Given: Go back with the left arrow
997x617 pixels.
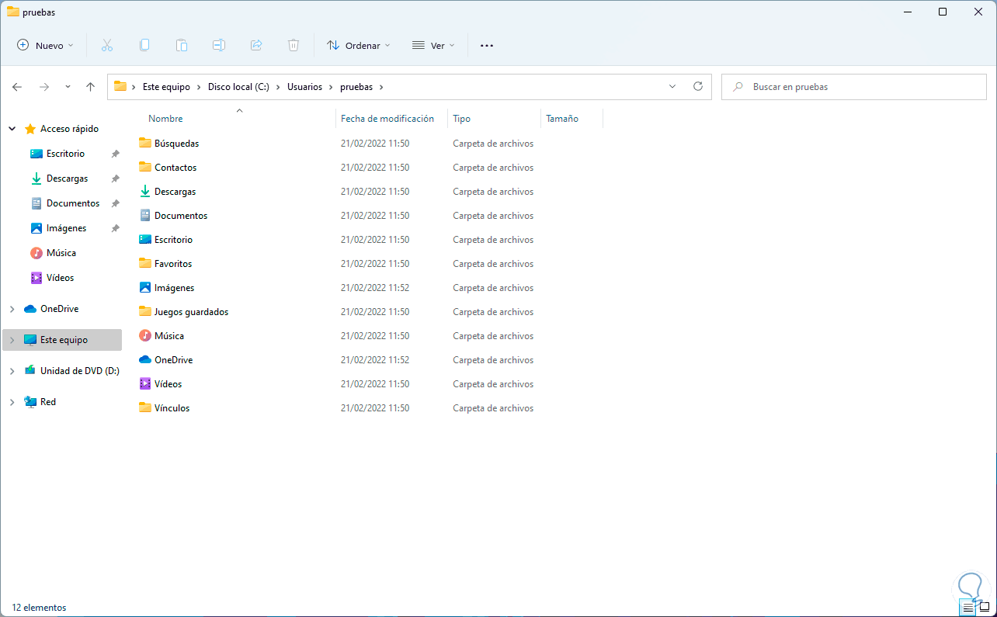Looking at the screenshot, I should [17, 87].
